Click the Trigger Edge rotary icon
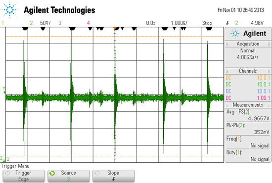The image size is (272, 183). (7, 173)
